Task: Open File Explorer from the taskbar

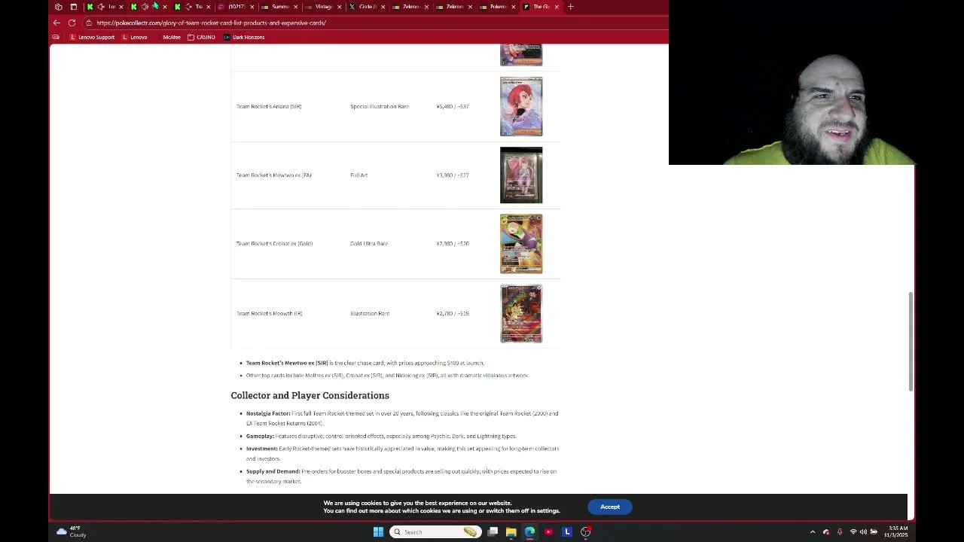Action: click(511, 532)
